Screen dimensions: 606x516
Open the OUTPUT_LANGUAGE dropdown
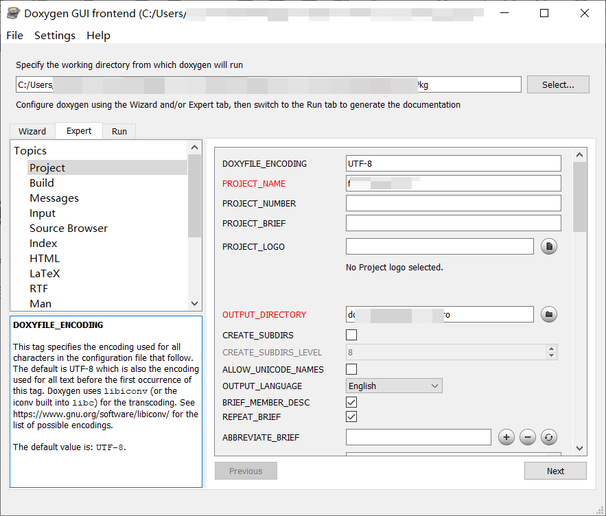394,386
